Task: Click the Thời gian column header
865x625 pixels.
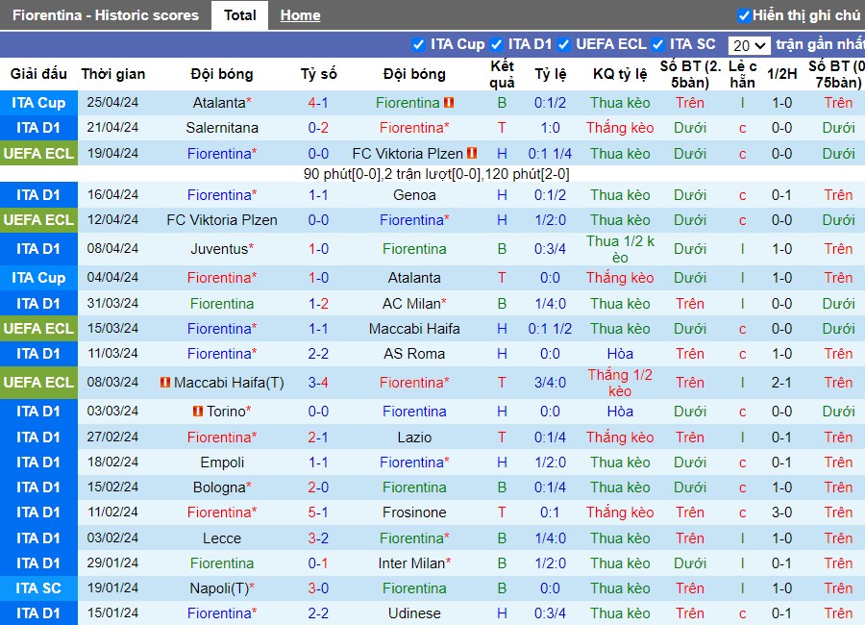Action: pyautogui.click(x=113, y=74)
